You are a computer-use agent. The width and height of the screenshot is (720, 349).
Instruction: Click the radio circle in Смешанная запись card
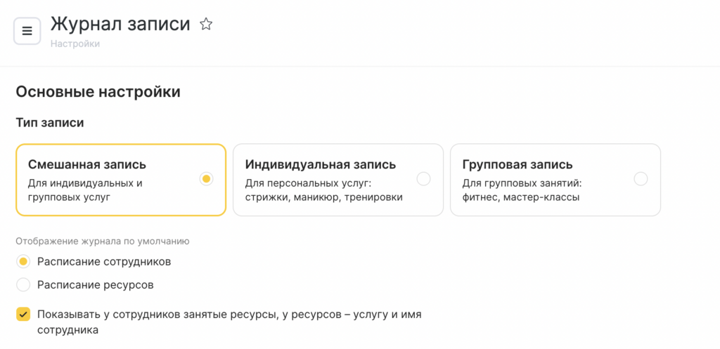pos(206,179)
